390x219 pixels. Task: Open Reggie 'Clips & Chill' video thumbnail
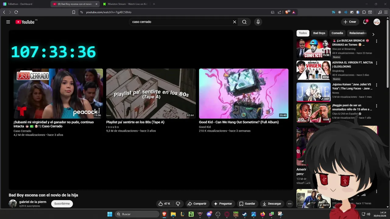click(314, 113)
